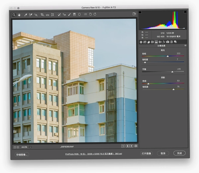
Task: Open the Lens Corrections panel tab
Action: coord(160,42)
